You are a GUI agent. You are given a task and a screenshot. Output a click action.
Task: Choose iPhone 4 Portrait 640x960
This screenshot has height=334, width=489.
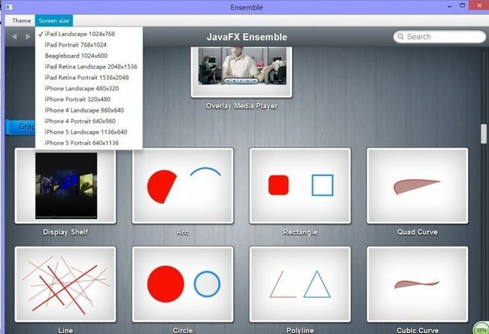click(x=89, y=121)
